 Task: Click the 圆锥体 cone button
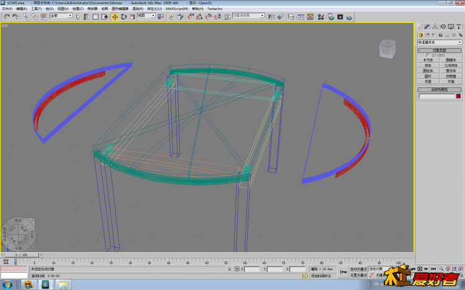pyautogui.click(x=451, y=60)
